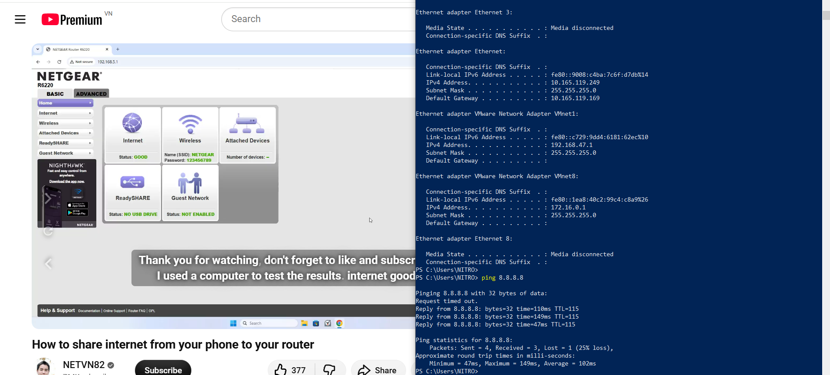Image resolution: width=830 pixels, height=375 pixels.
Task: Open File Explorer in the video taskbar
Action: point(305,323)
